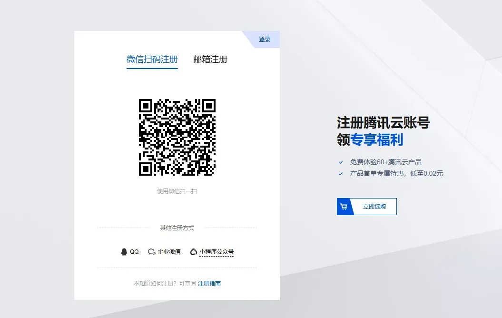
Task: Select the 小程序公众号 text label
Action: click(x=217, y=252)
